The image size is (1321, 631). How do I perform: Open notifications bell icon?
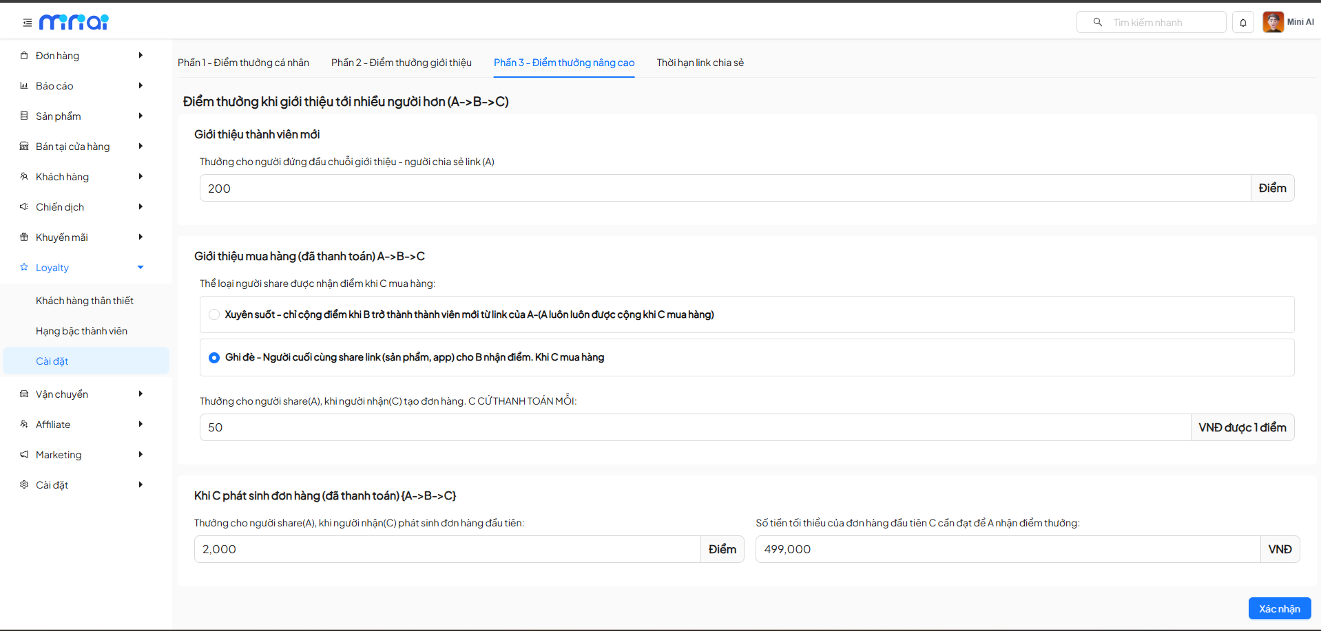coord(1242,23)
